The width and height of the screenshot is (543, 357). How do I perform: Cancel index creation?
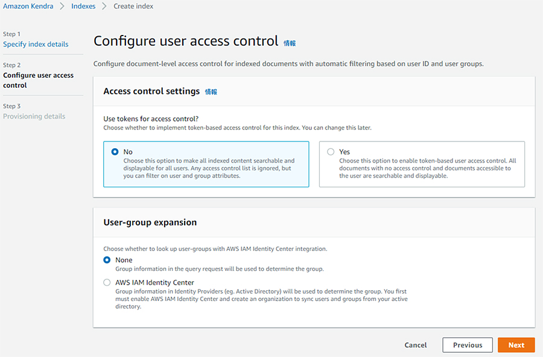tap(416, 345)
